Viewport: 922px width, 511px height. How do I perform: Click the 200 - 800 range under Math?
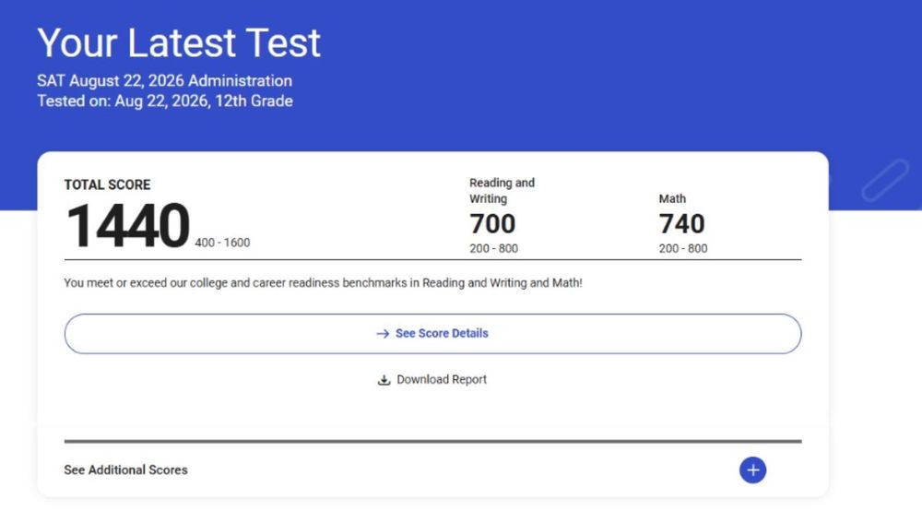tap(682, 248)
